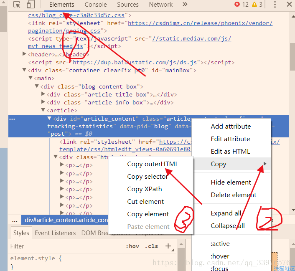Open the baidustatic ds.js script link

(135, 62)
